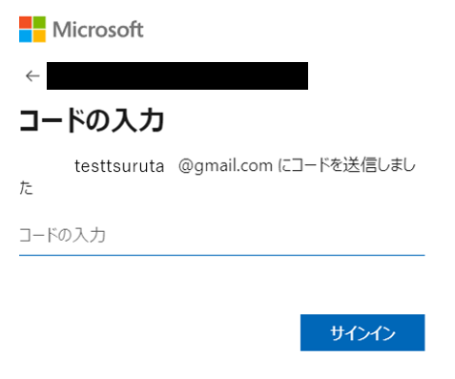Click the にコードを送信しました message text

[346, 165]
